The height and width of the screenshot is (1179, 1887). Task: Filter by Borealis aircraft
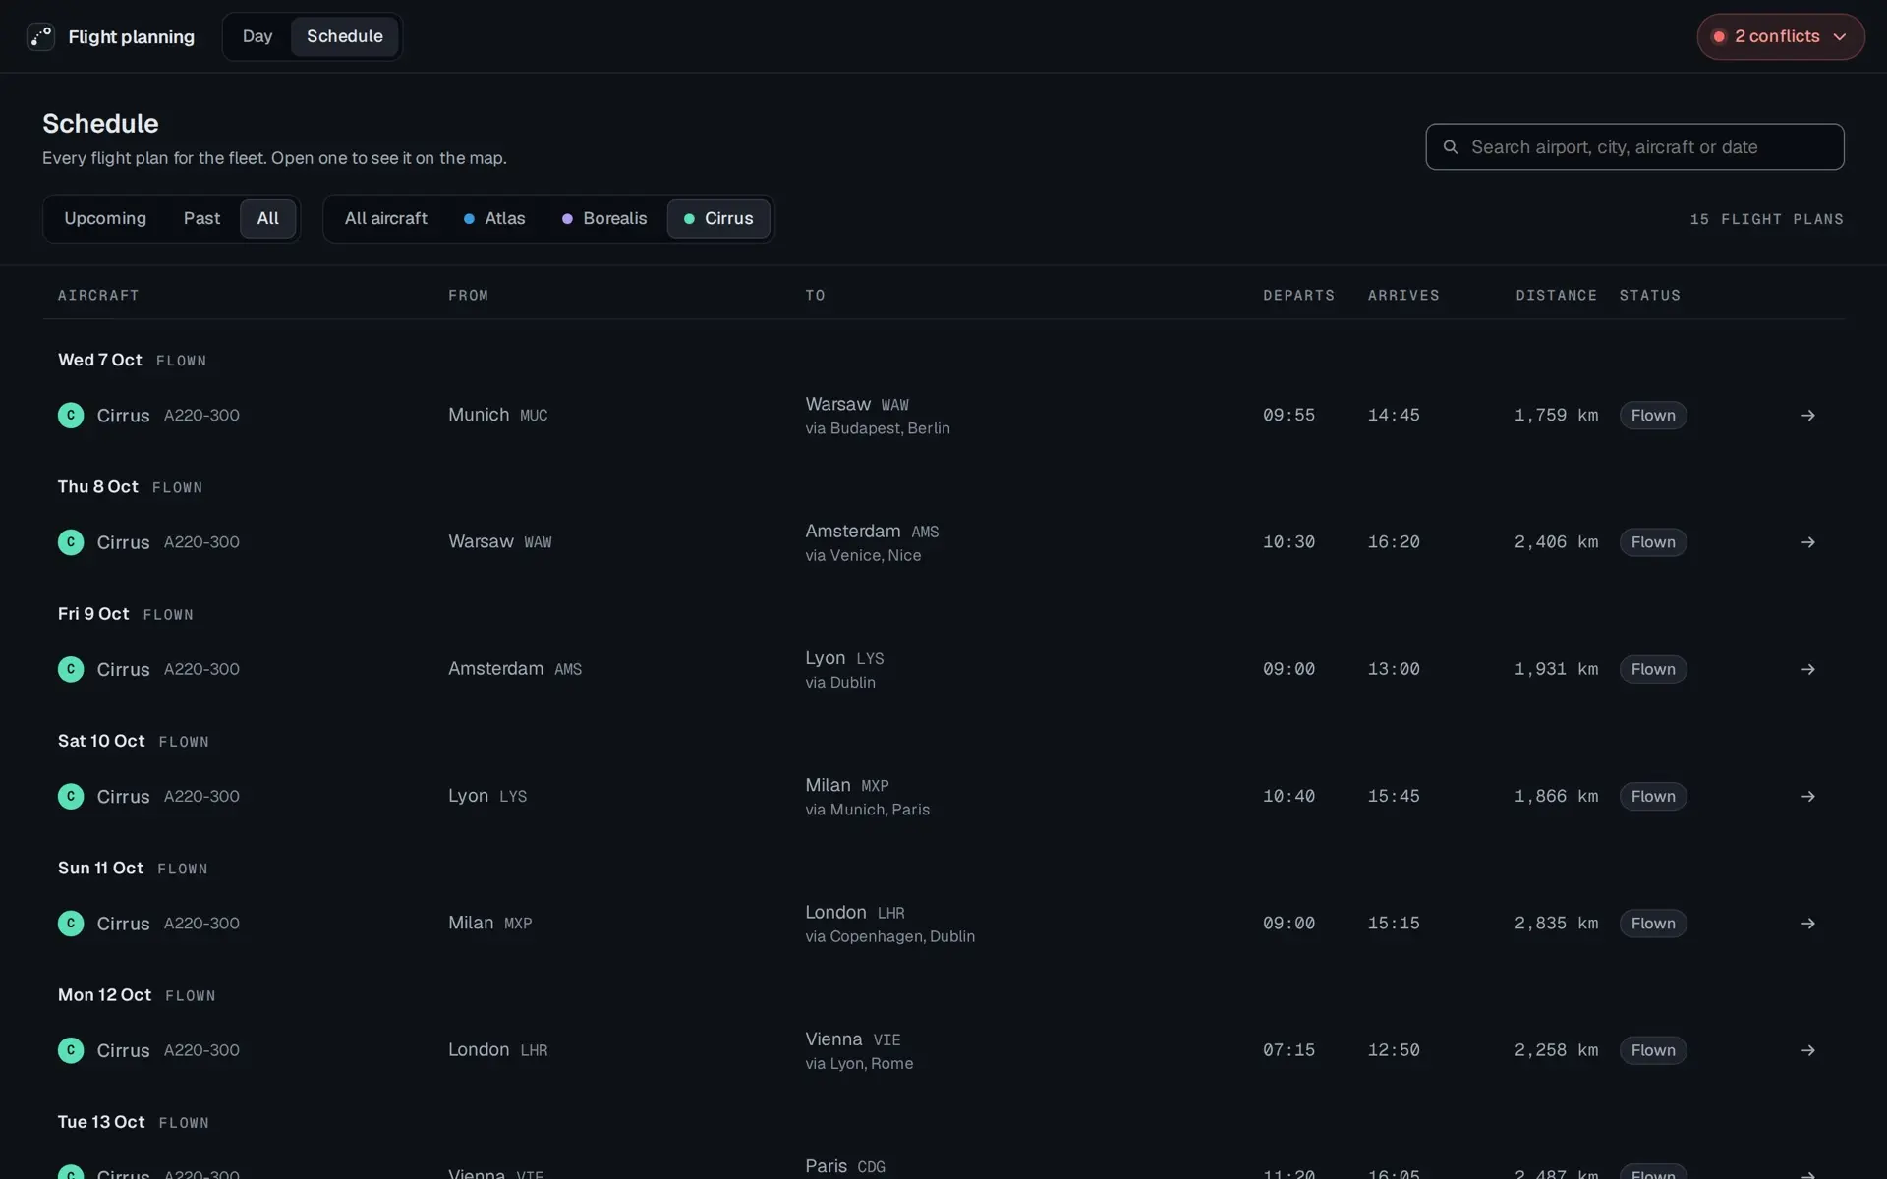click(604, 218)
